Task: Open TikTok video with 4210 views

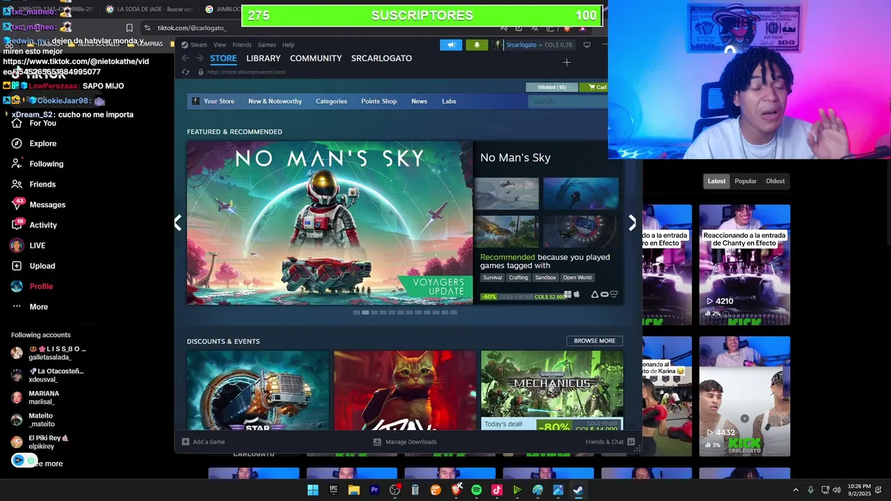Action: (745, 264)
